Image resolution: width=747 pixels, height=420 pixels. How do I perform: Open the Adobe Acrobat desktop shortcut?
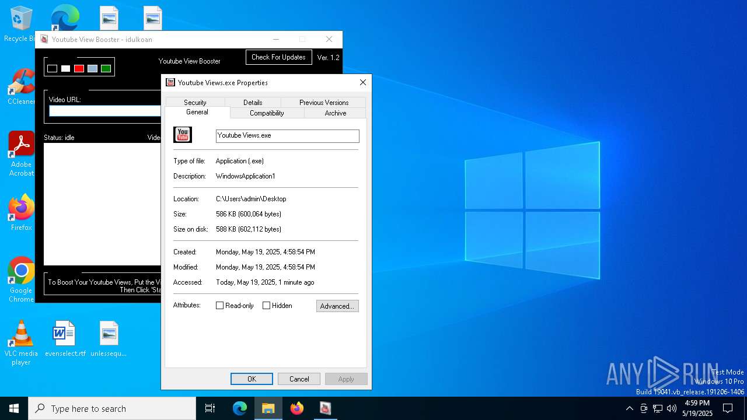point(21,153)
